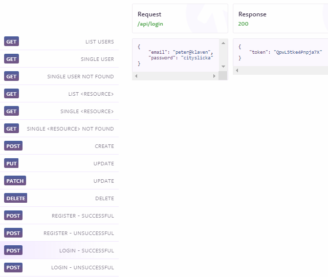This screenshot has height=277, width=328.
Task: Open LOGIN - UNSUCCESSFUL request
Action: [x=59, y=267]
